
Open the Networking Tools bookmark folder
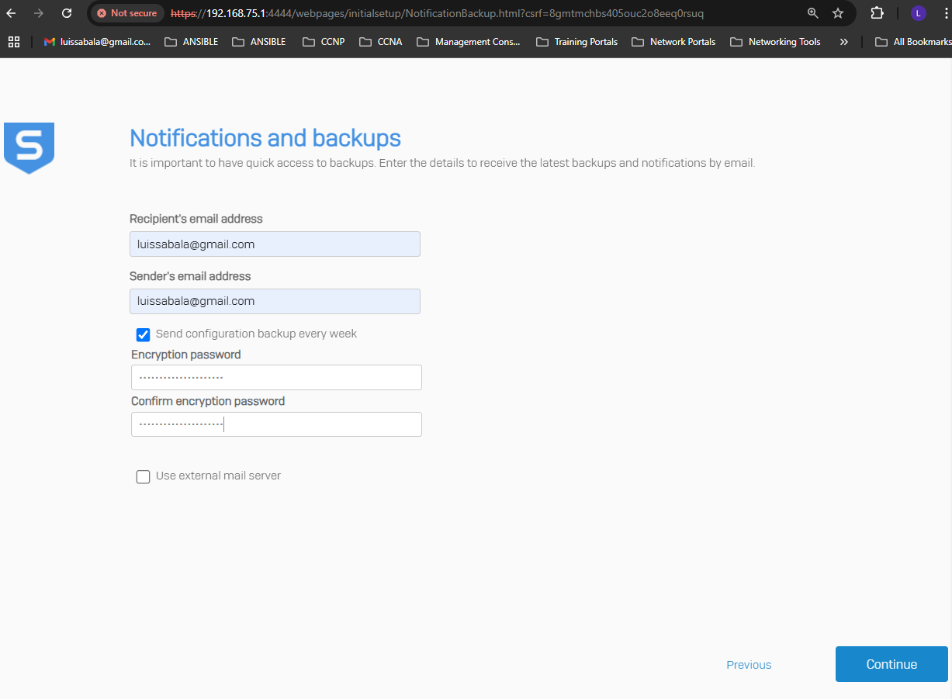pyautogui.click(x=775, y=42)
